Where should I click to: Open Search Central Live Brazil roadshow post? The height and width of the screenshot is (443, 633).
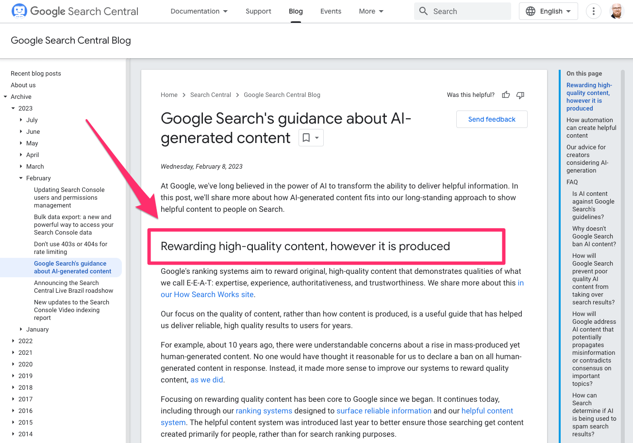coord(74,287)
